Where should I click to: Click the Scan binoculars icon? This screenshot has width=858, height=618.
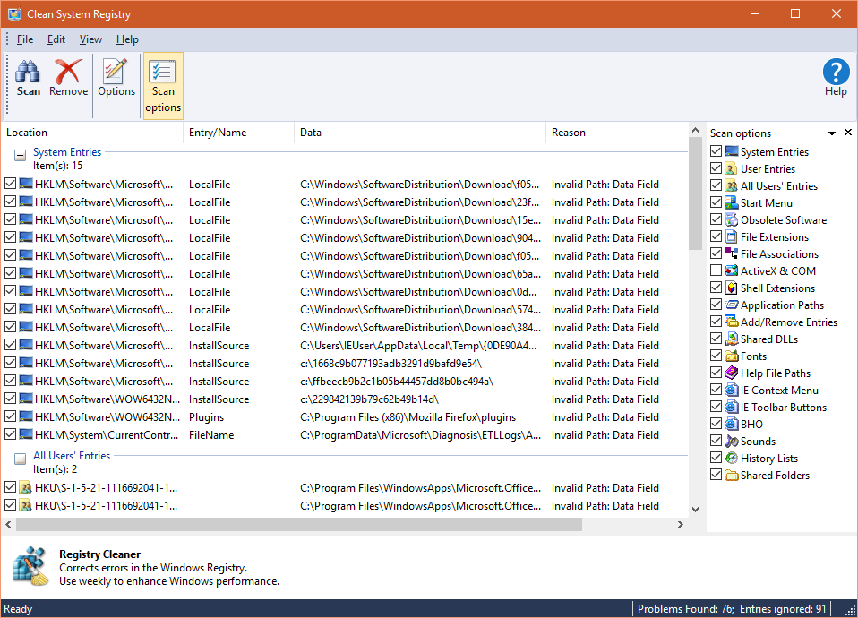pyautogui.click(x=28, y=72)
